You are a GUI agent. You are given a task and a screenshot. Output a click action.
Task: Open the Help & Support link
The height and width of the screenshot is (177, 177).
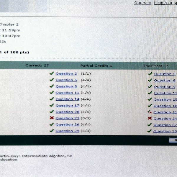165,3
